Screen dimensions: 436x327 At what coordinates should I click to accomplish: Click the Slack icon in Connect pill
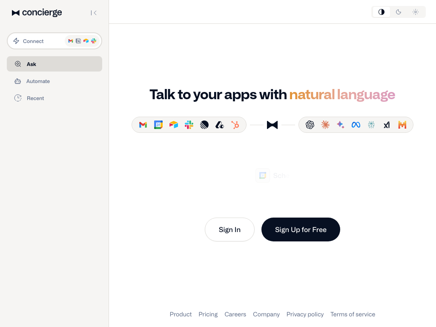[x=94, y=41]
